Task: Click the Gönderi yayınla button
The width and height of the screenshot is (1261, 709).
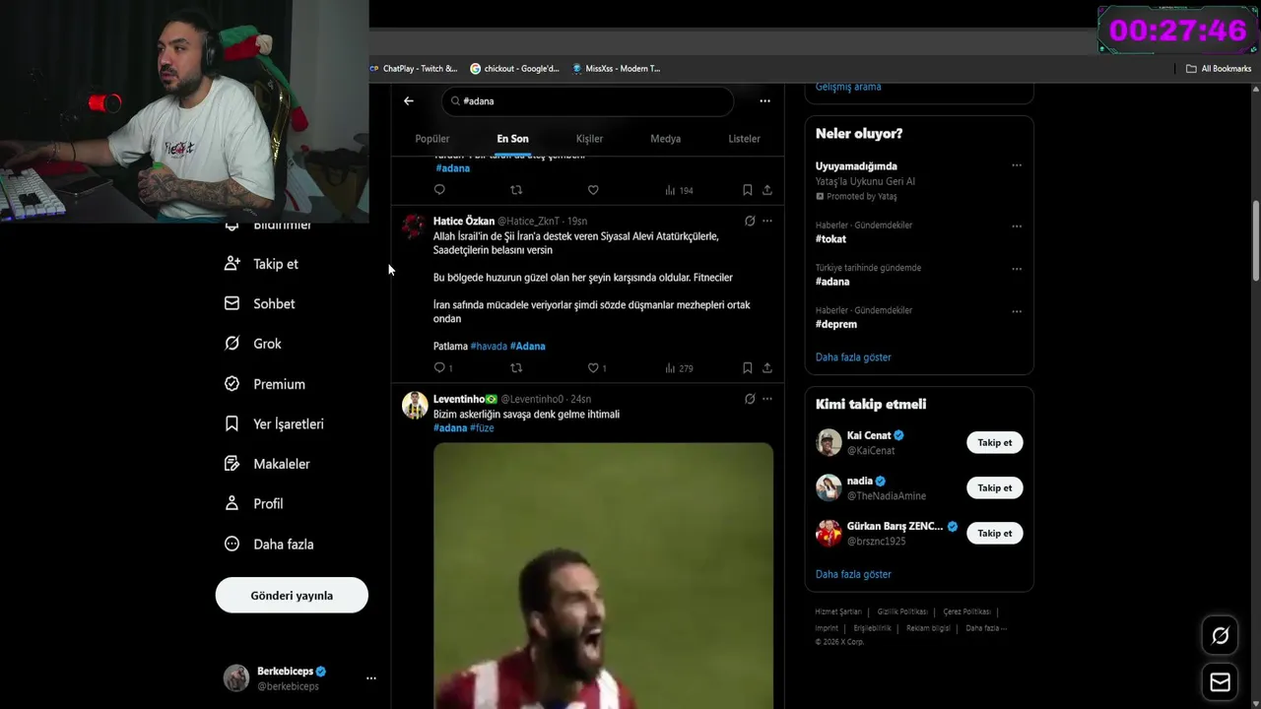Action: tap(292, 595)
